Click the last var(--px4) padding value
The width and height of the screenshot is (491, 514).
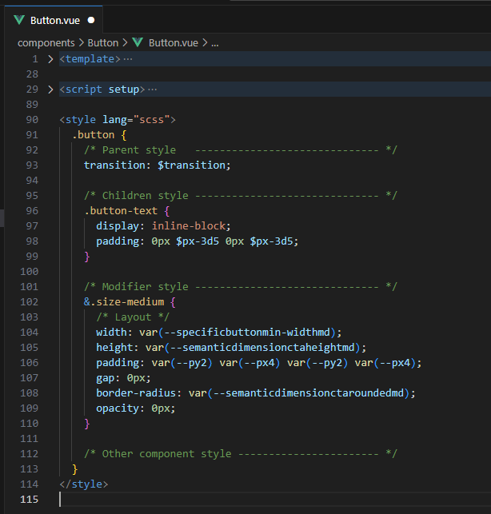click(x=385, y=363)
